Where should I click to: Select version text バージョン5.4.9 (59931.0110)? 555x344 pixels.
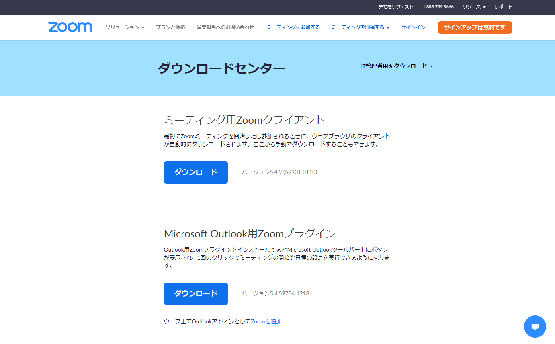click(279, 172)
